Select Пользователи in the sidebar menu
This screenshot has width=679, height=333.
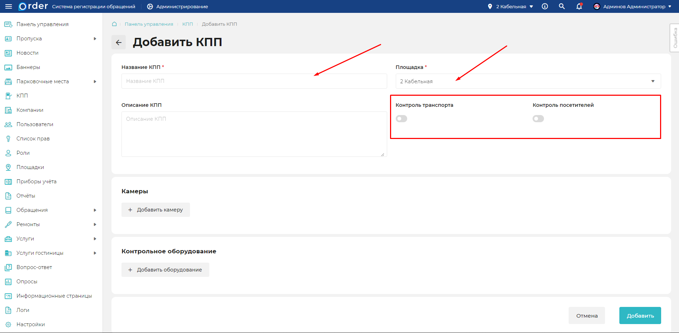pyautogui.click(x=35, y=124)
